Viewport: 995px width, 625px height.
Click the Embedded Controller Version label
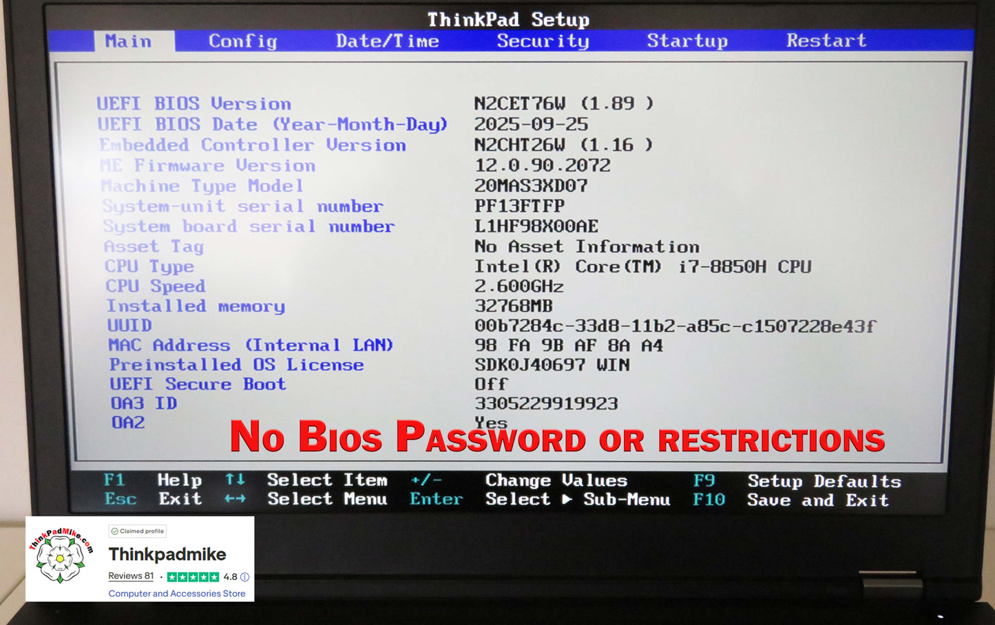253,145
